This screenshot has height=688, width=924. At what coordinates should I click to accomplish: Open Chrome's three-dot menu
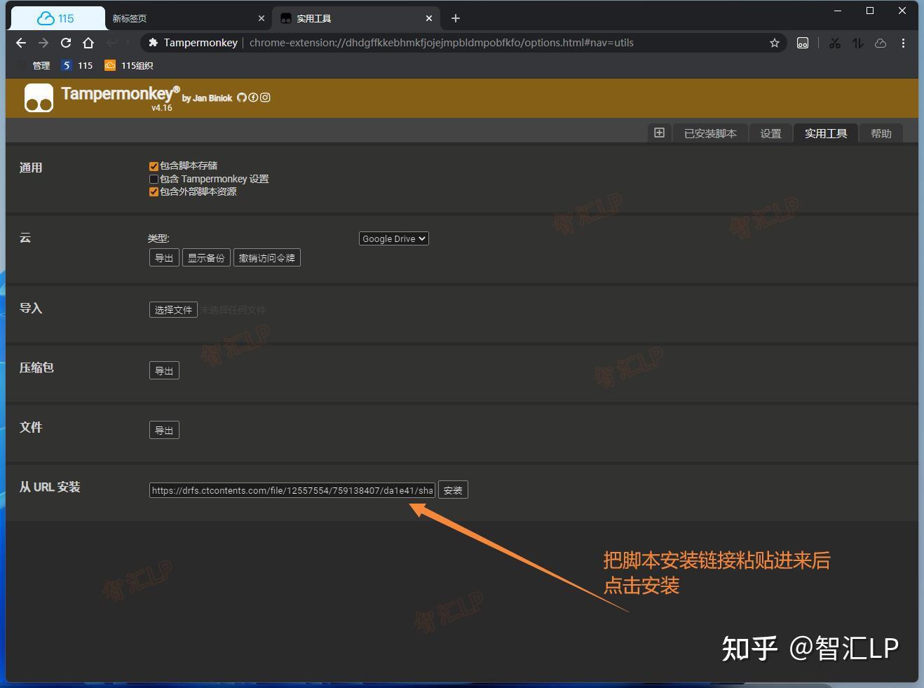903,43
